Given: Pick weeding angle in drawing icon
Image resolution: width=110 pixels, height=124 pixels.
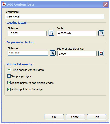Looking at the screenshot, I should [101, 33].
